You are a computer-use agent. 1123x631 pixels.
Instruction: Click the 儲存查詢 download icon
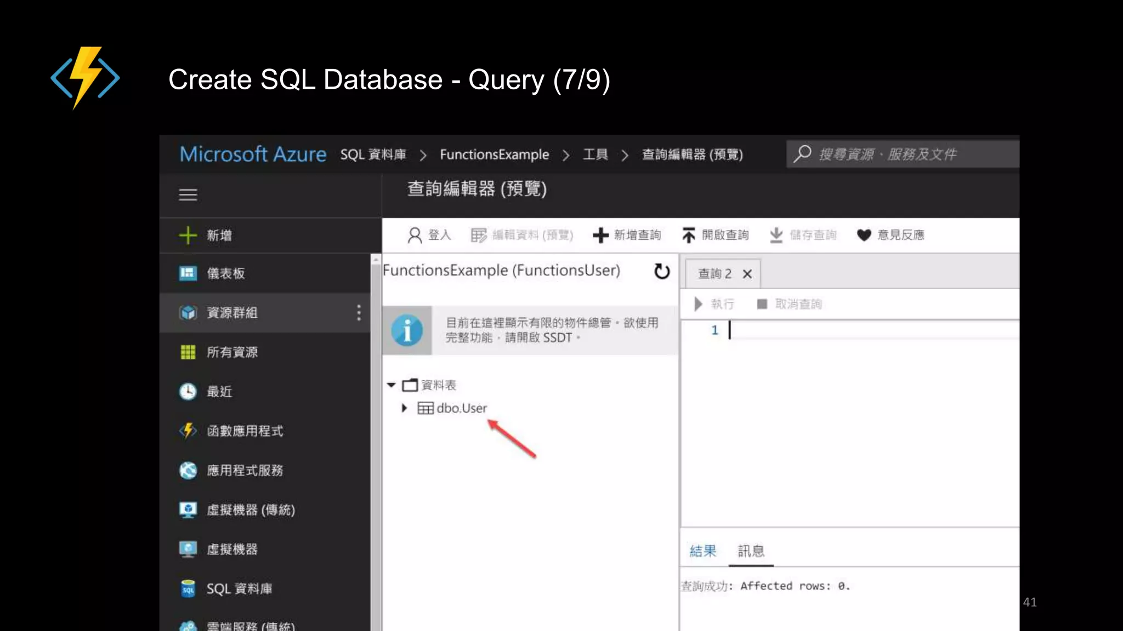(776, 235)
